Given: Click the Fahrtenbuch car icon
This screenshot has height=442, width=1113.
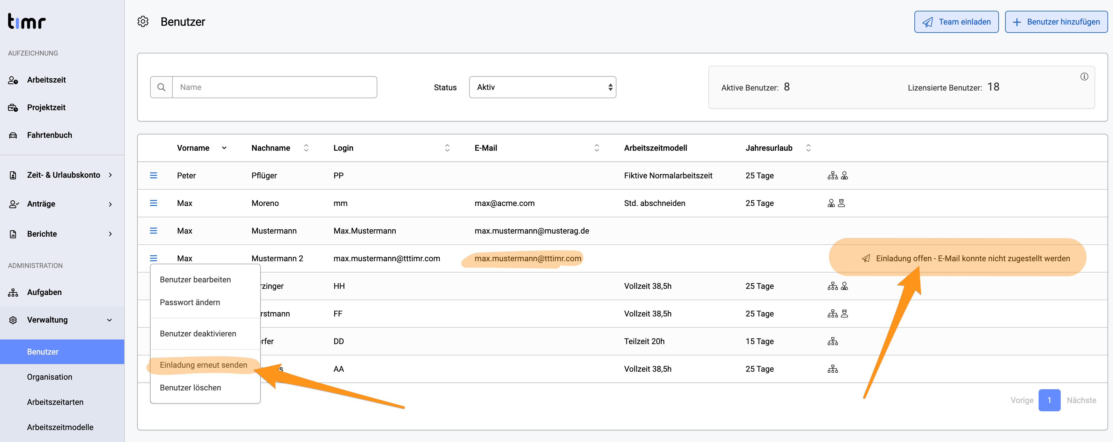Looking at the screenshot, I should click(x=13, y=135).
